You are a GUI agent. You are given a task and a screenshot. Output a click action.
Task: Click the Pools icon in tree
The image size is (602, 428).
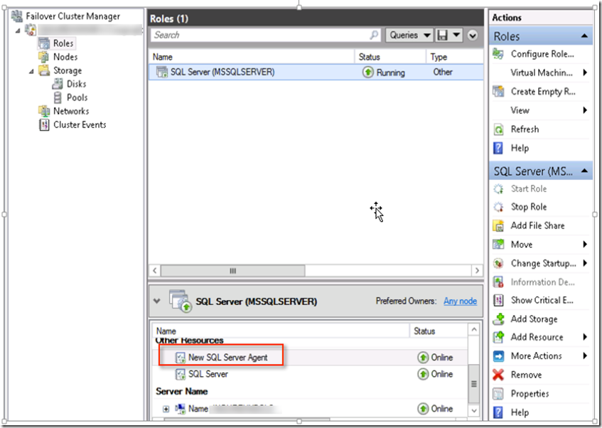click(x=58, y=97)
